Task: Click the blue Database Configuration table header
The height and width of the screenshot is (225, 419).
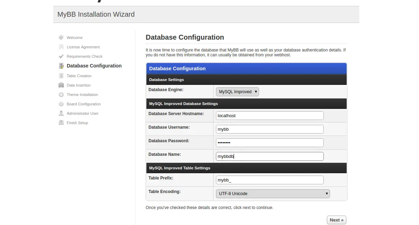Action: pyautogui.click(x=247, y=69)
